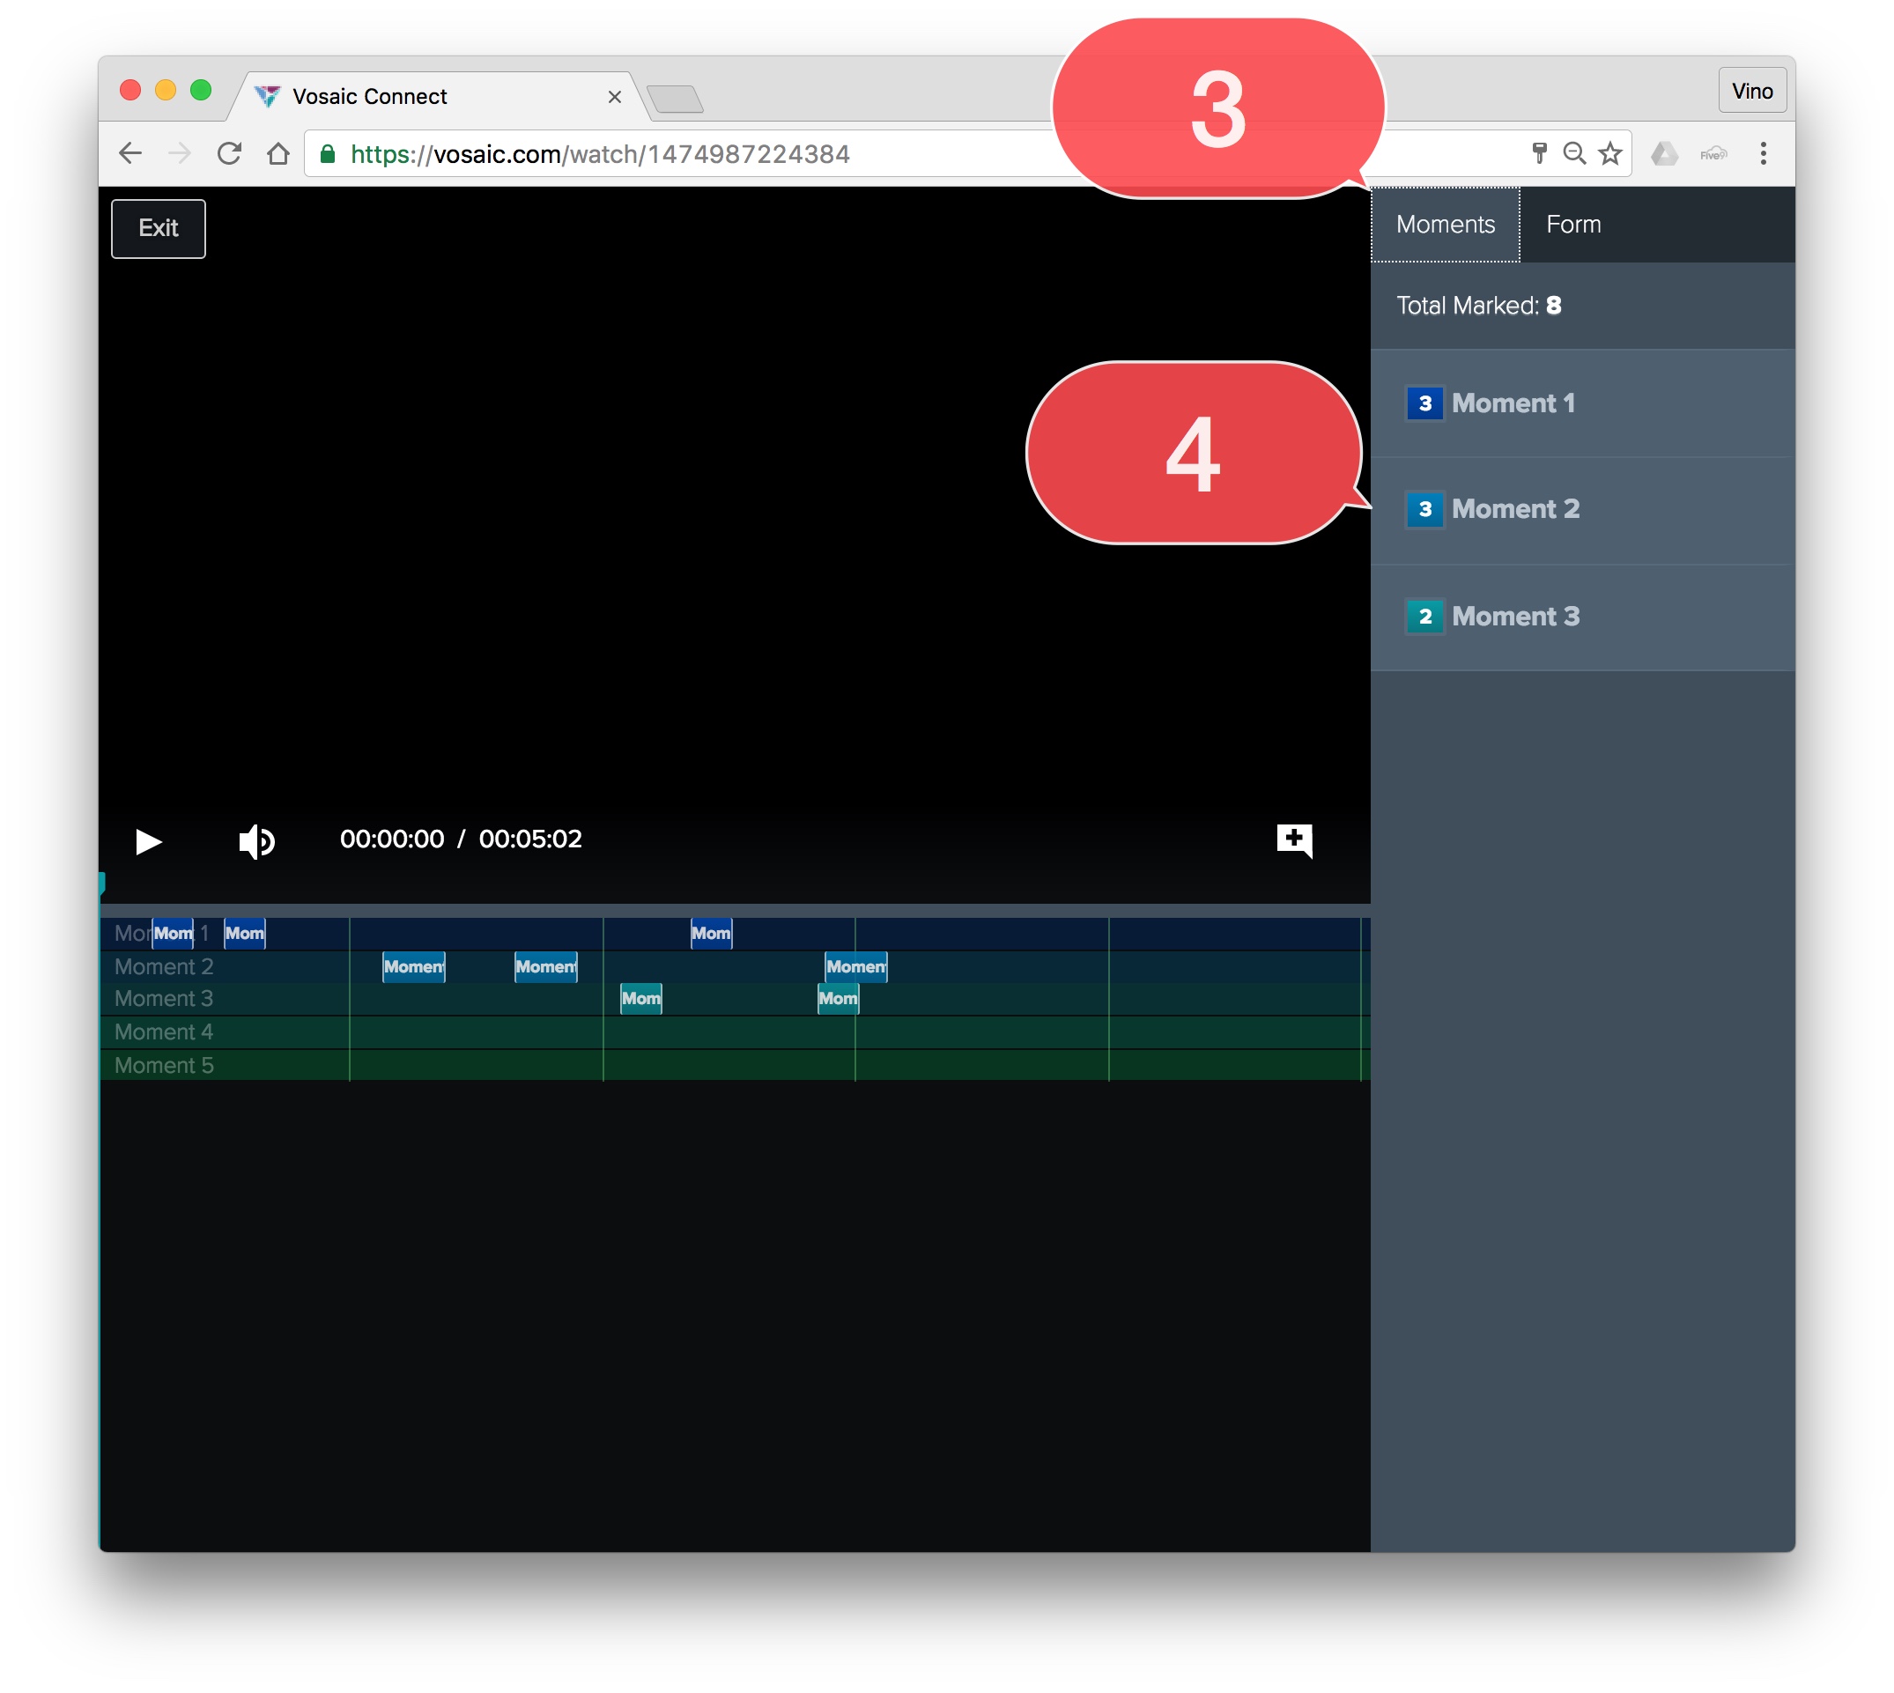Click the zoom magnifier icon in address bar
1894x1693 pixels.
tap(1574, 153)
